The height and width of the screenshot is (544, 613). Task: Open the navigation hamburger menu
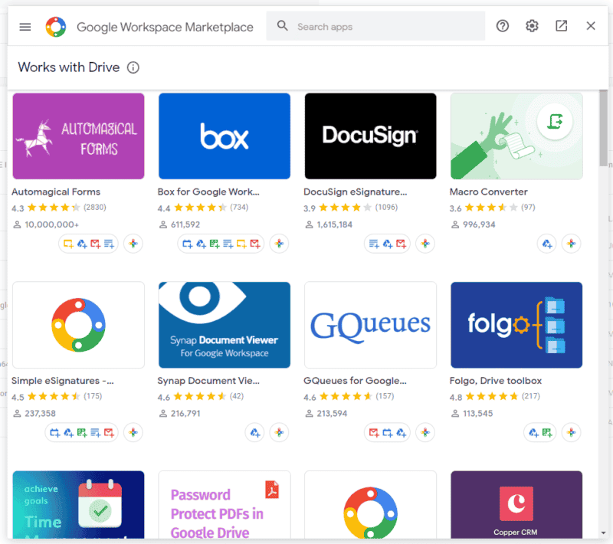pyautogui.click(x=25, y=26)
